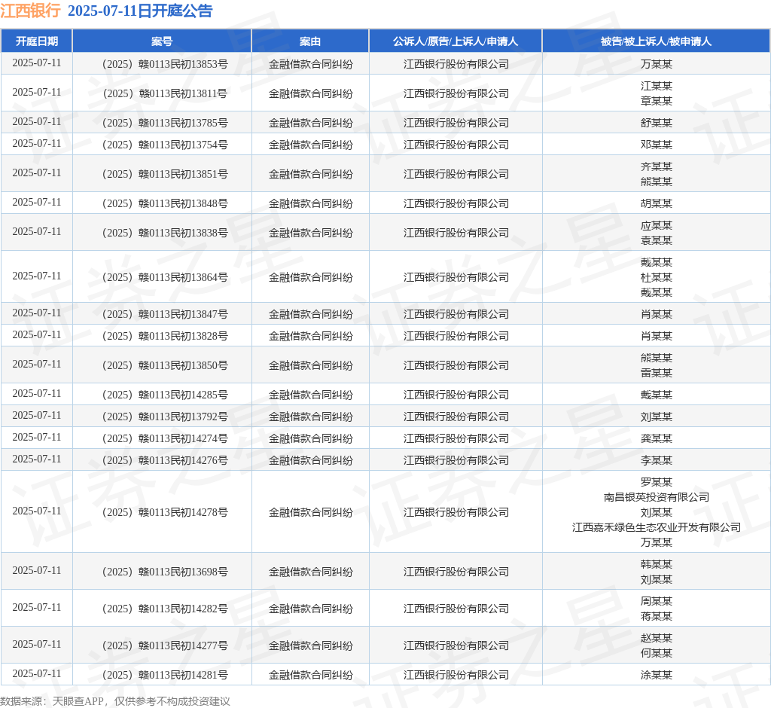
Task: Click defendant 何某某 in the table
Action: click(656, 653)
